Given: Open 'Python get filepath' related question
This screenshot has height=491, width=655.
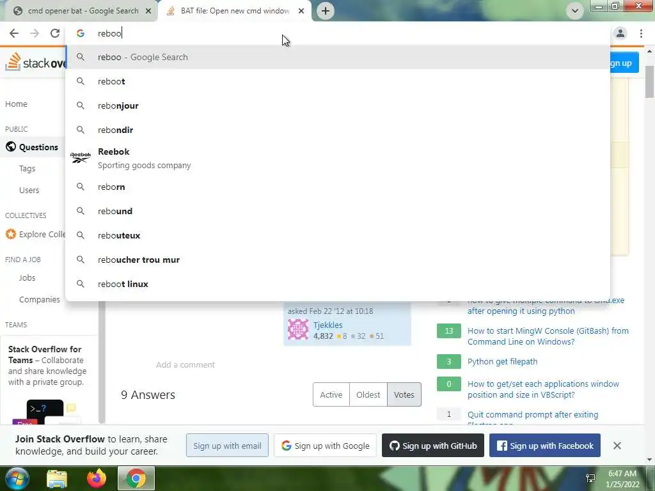Looking at the screenshot, I should [503, 362].
